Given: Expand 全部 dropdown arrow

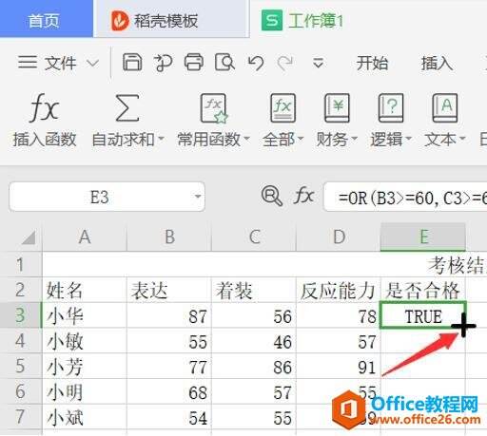Looking at the screenshot, I should coord(301,139).
